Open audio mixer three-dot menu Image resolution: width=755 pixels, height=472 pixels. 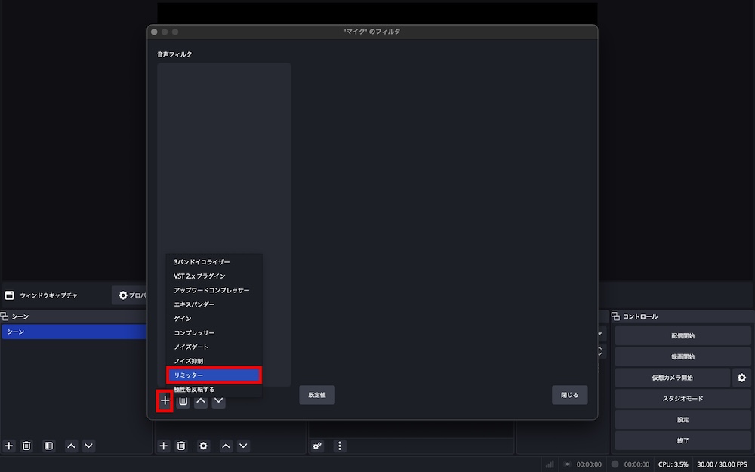coord(340,446)
